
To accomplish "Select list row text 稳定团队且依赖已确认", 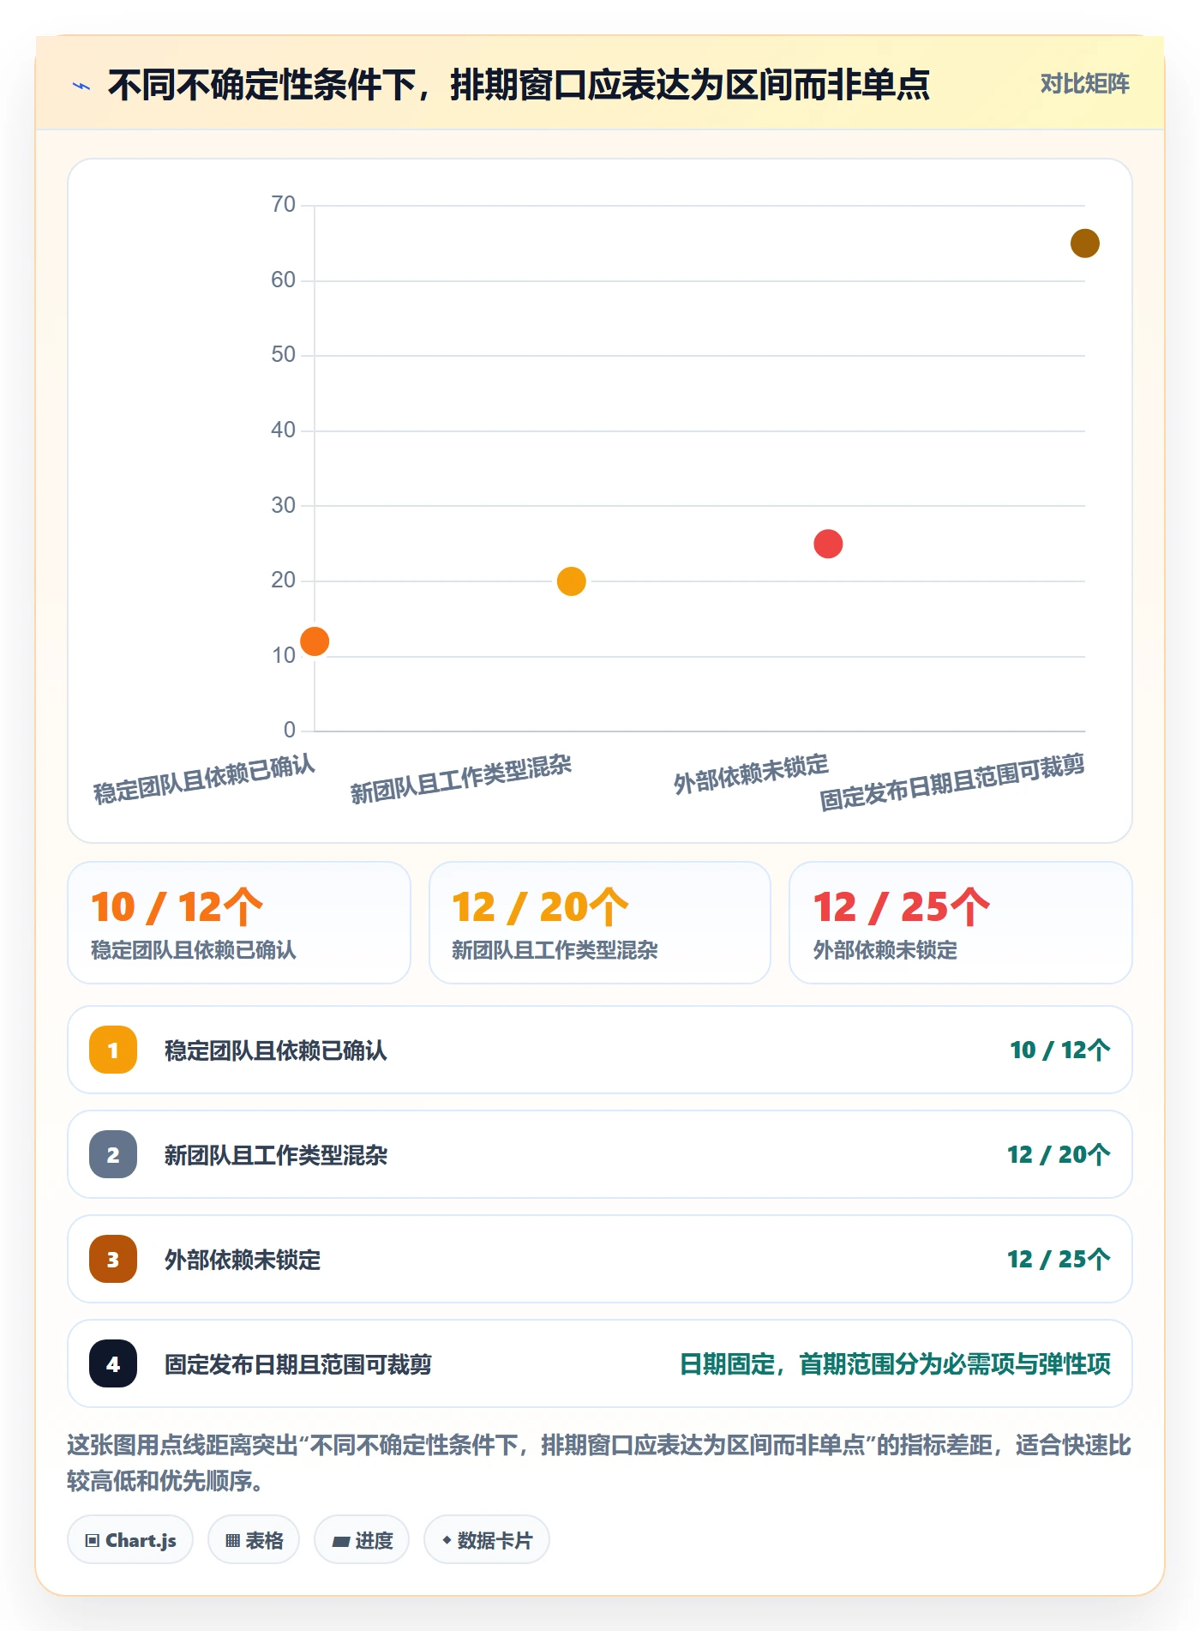I will (276, 1050).
